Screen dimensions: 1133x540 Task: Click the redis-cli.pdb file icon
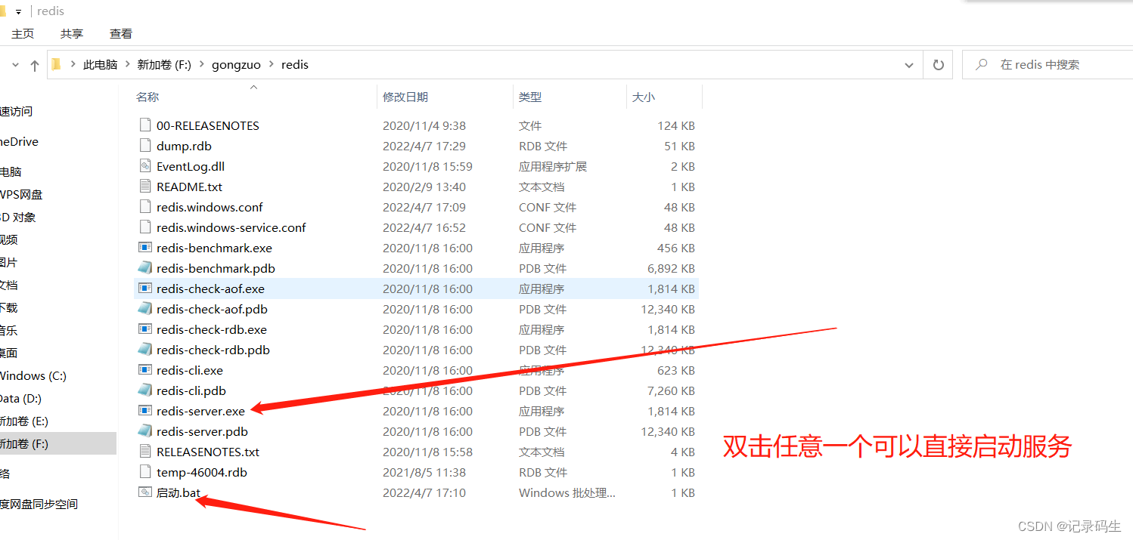pyautogui.click(x=145, y=390)
